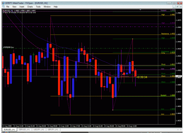Close the inner EURUSD chart window

[181, 7]
